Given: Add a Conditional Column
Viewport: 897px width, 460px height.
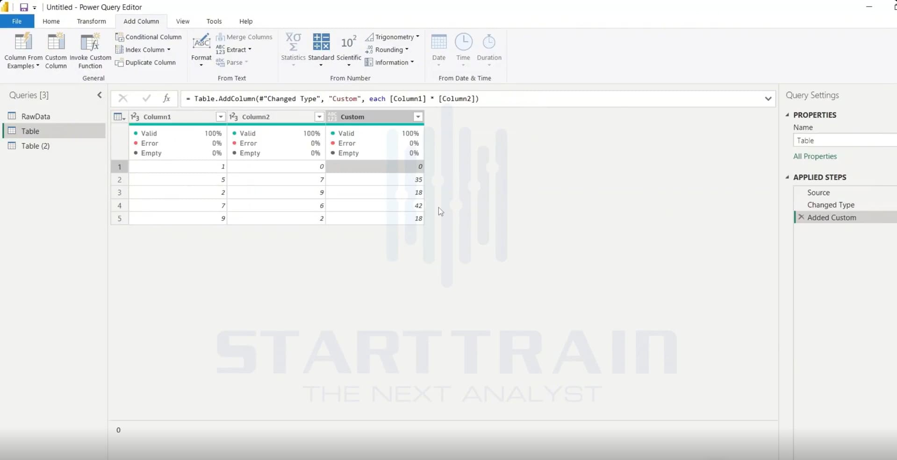Looking at the screenshot, I should pyautogui.click(x=149, y=37).
